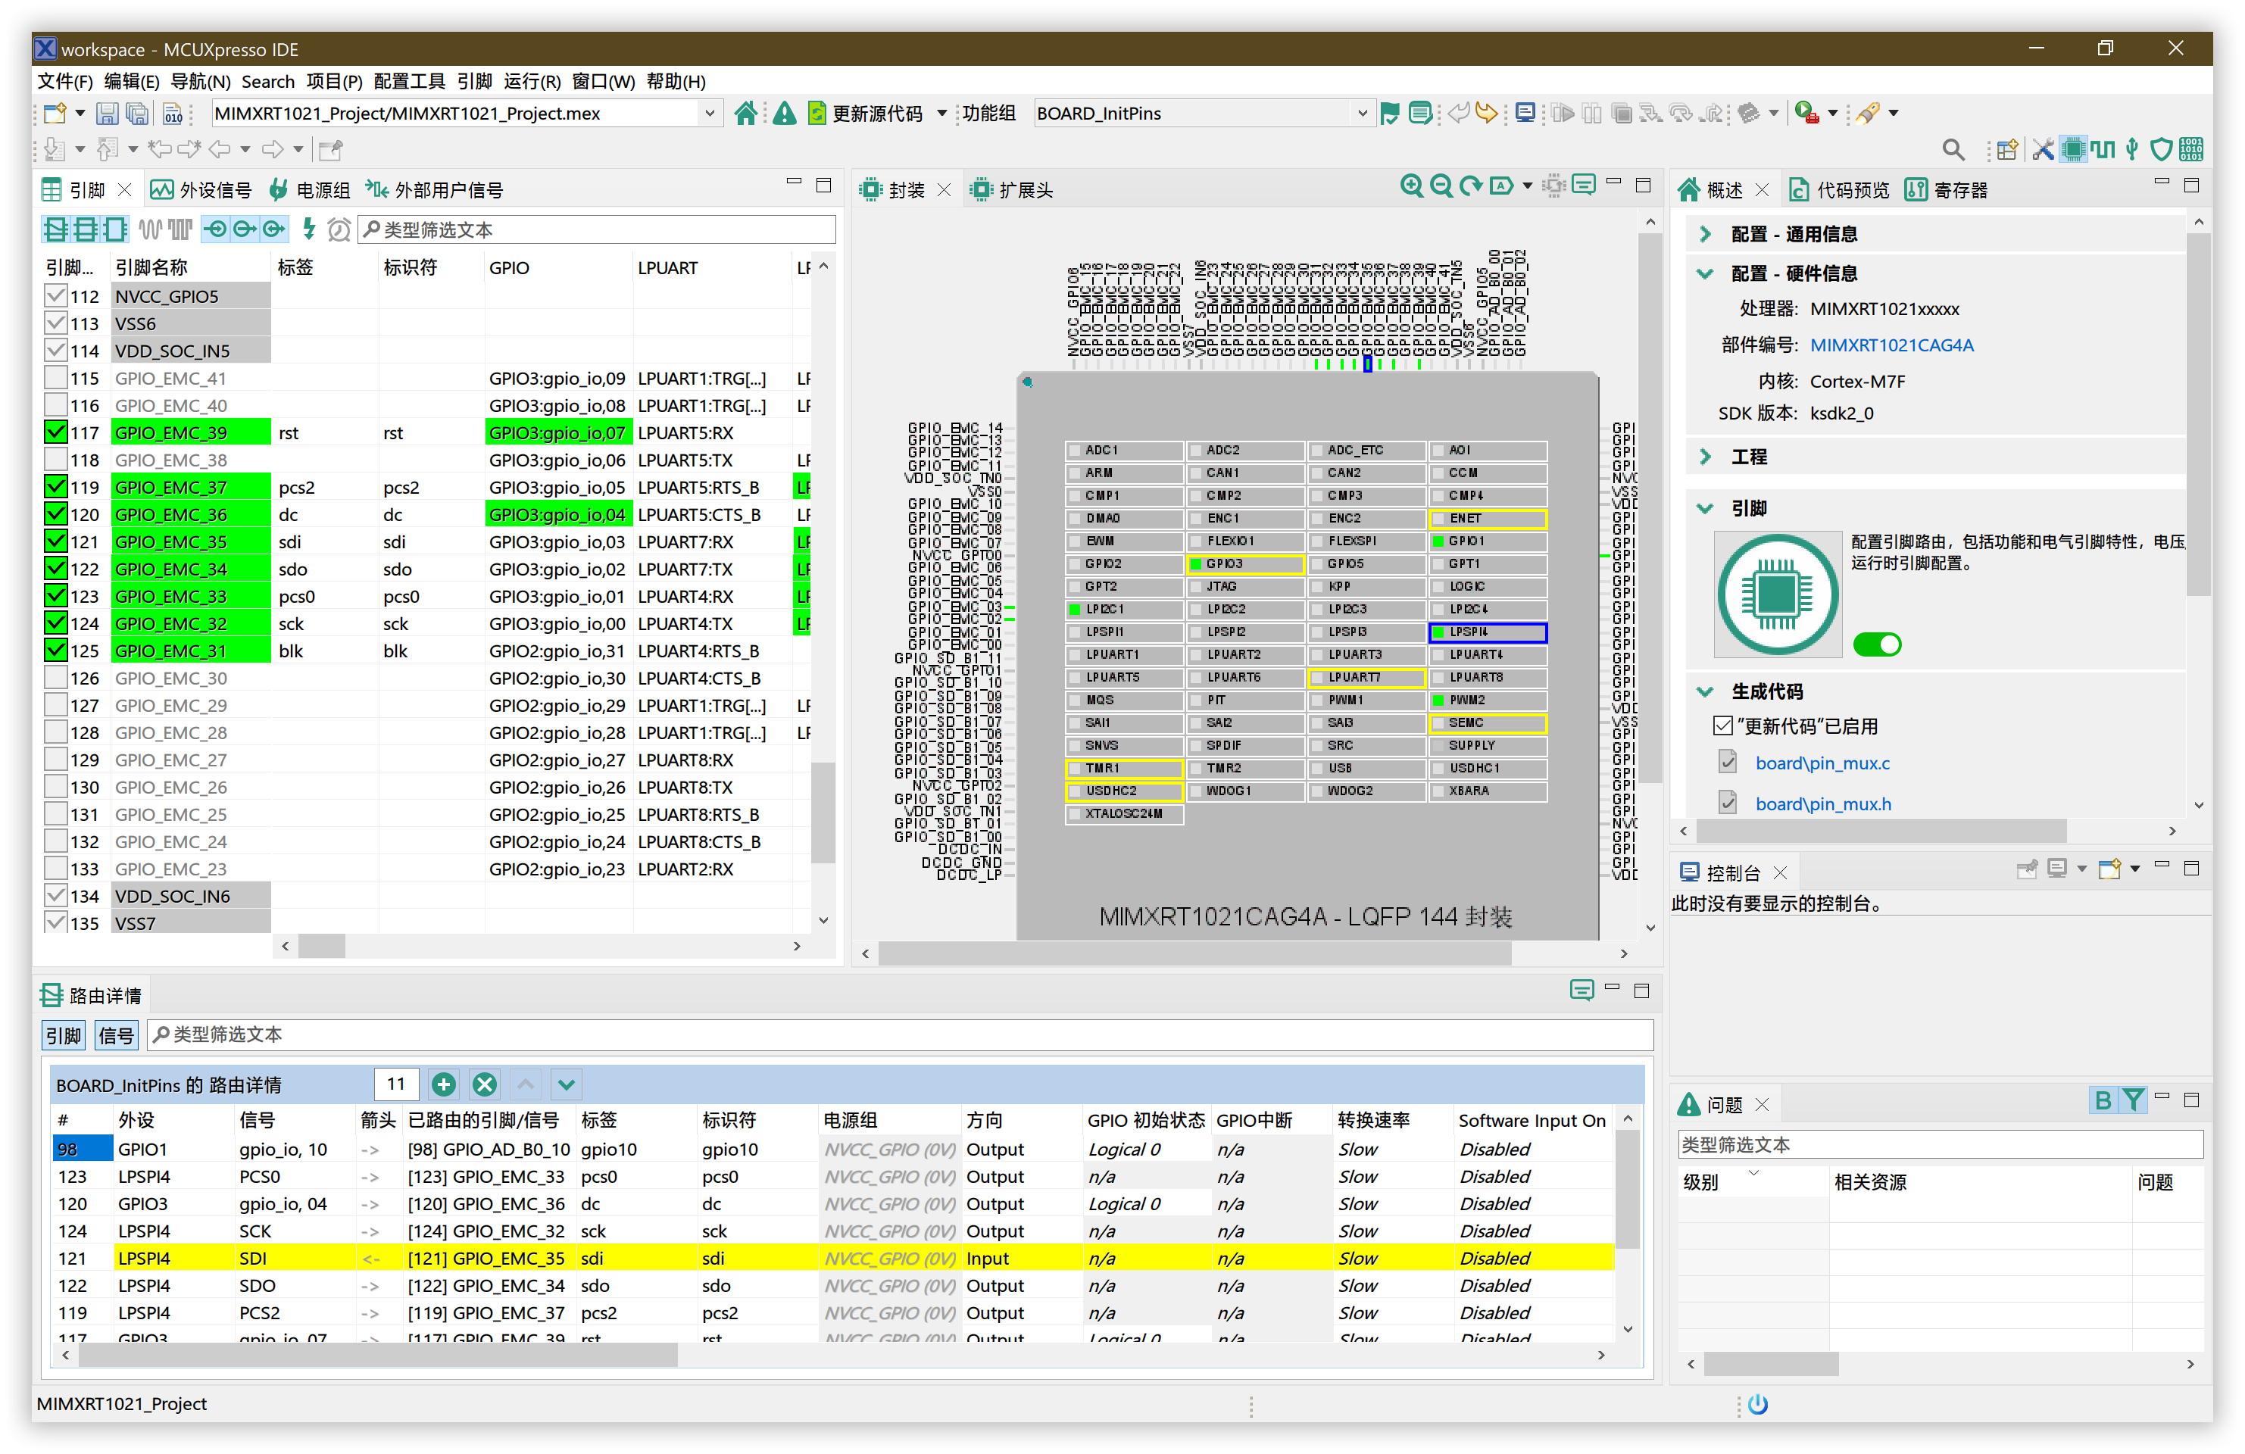This screenshot has width=2245, height=1454.
Task: Check pin 115 GPIO_EMC_41 checkbox
Action: [x=55, y=378]
